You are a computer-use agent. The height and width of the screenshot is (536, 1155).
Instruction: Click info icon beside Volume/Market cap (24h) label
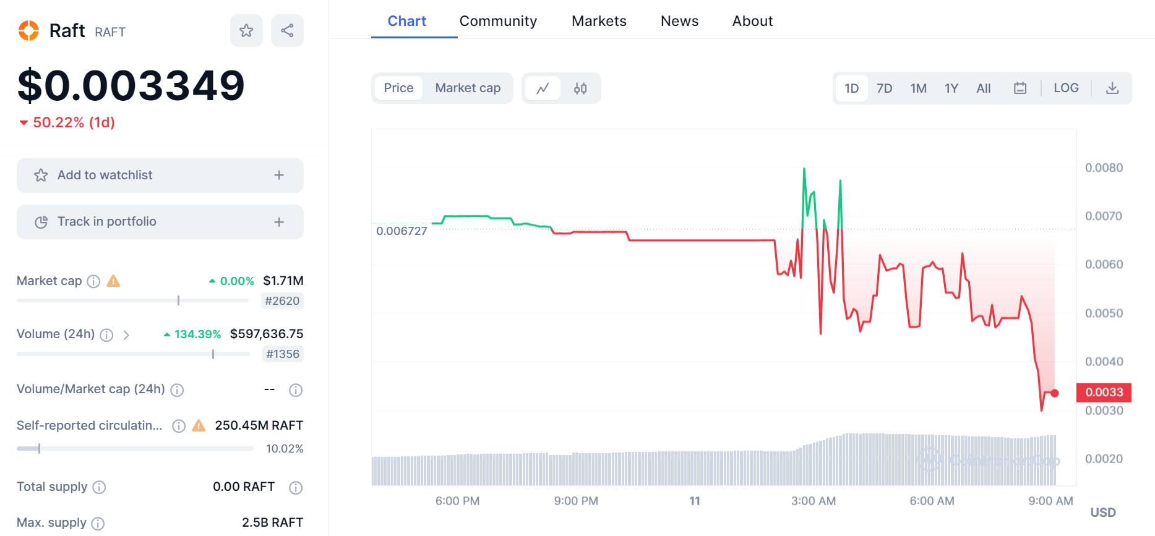[x=177, y=390]
